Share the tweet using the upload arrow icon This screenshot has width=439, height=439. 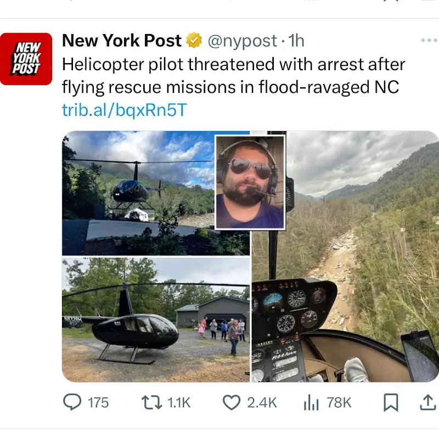[427, 403]
